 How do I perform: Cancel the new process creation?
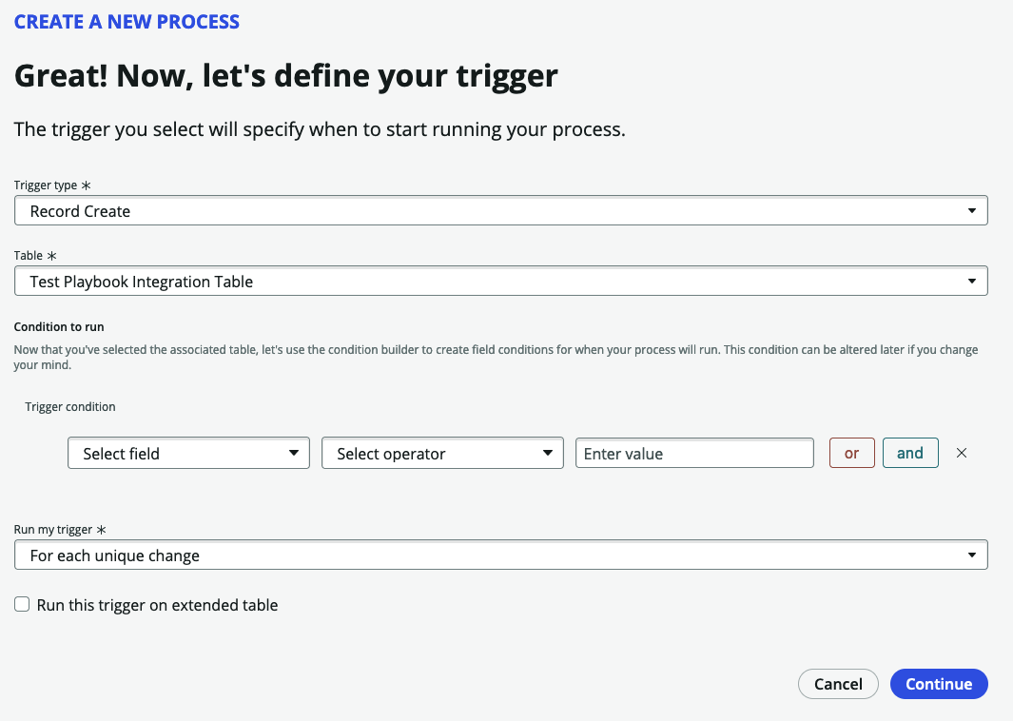[x=838, y=684]
